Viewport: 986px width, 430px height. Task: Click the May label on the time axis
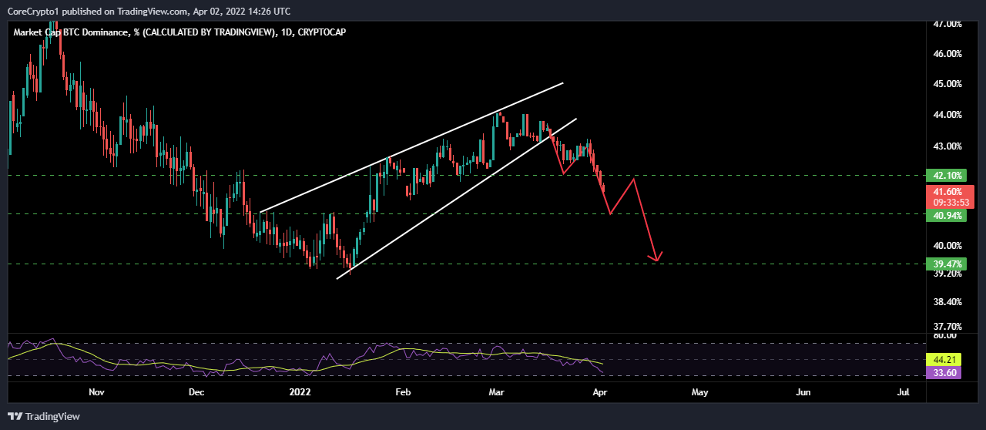pos(699,392)
